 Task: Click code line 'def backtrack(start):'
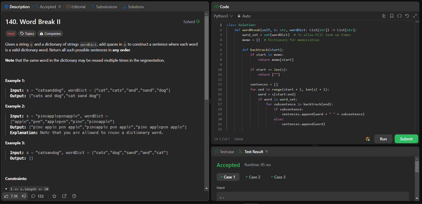(263, 50)
